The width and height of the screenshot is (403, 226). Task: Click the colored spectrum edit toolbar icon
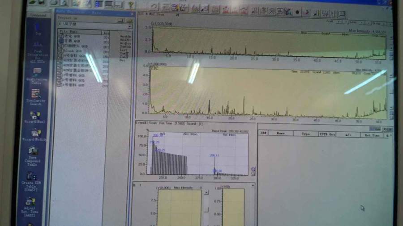tap(289, 12)
